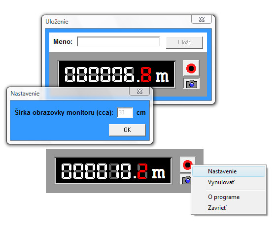Select Nastavenie from the context menu

(x=229, y=171)
